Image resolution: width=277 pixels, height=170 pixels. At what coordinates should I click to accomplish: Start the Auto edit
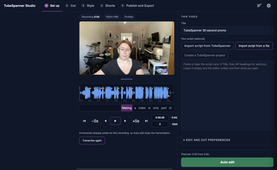227,162
